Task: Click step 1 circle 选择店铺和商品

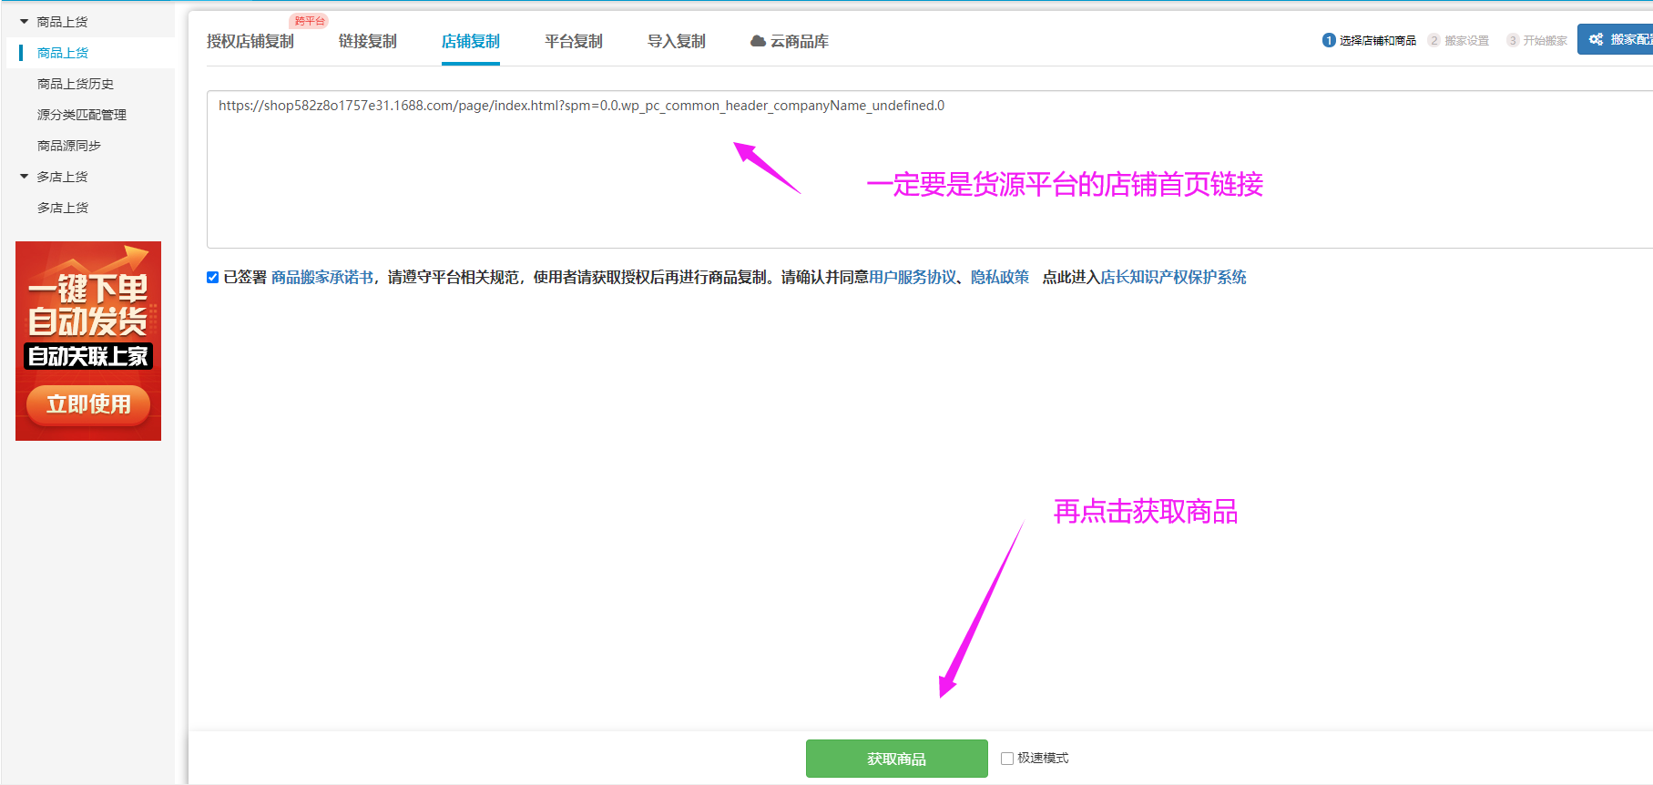Action: pos(1329,40)
